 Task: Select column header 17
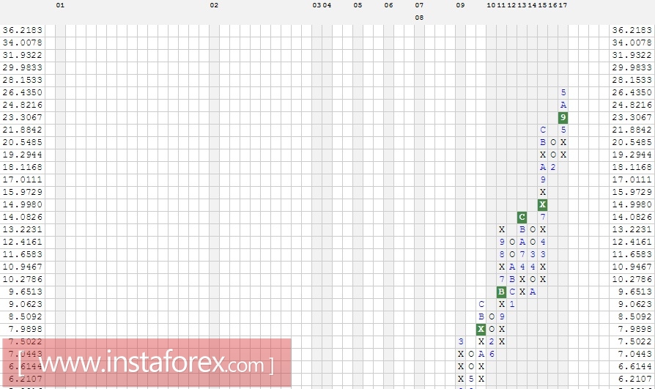tap(563, 5)
